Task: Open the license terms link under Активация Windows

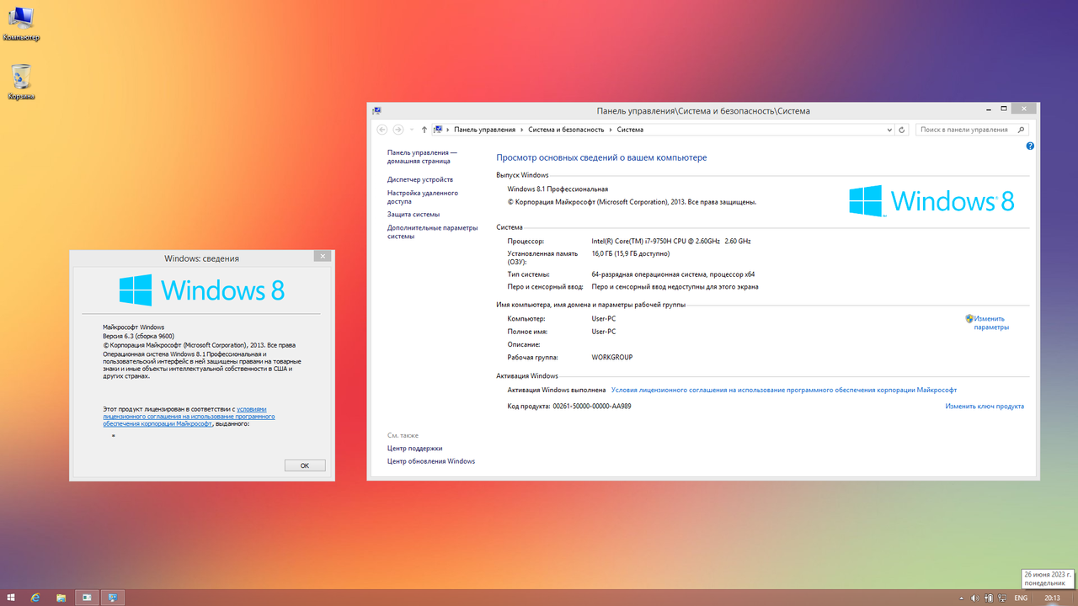Action: coord(784,391)
